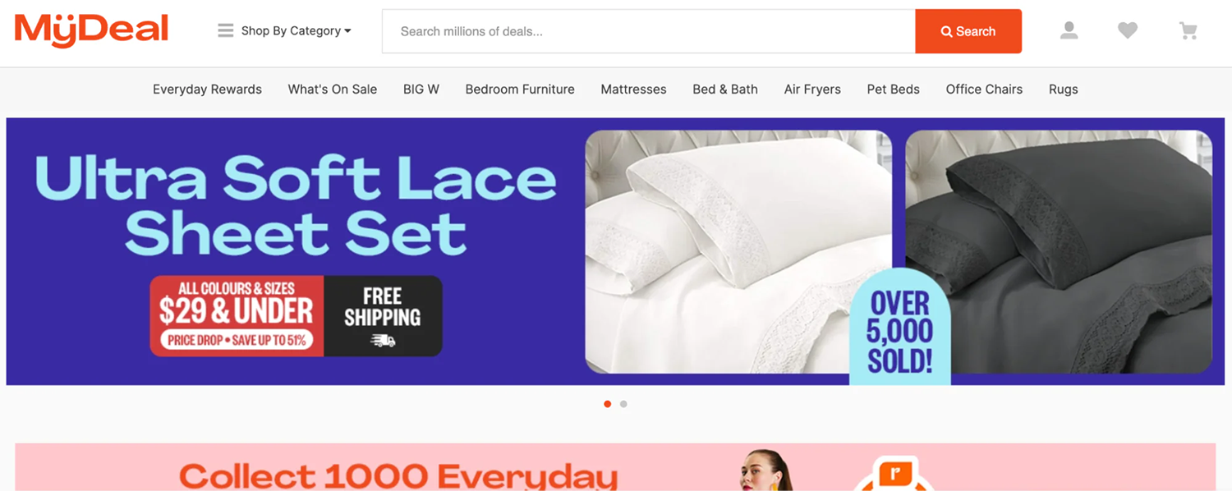Open the Air Fryers link
The height and width of the screenshot is (491, 1232).
pyautogui.click(x=812, y=89)
